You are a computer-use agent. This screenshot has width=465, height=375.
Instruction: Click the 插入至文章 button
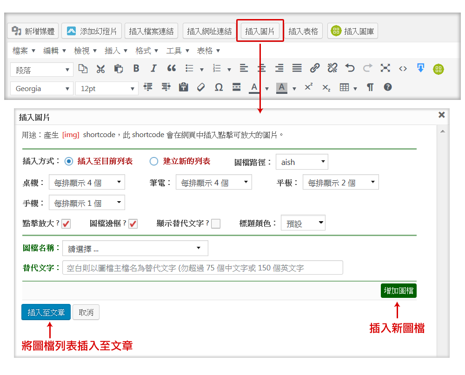point(46,312)
